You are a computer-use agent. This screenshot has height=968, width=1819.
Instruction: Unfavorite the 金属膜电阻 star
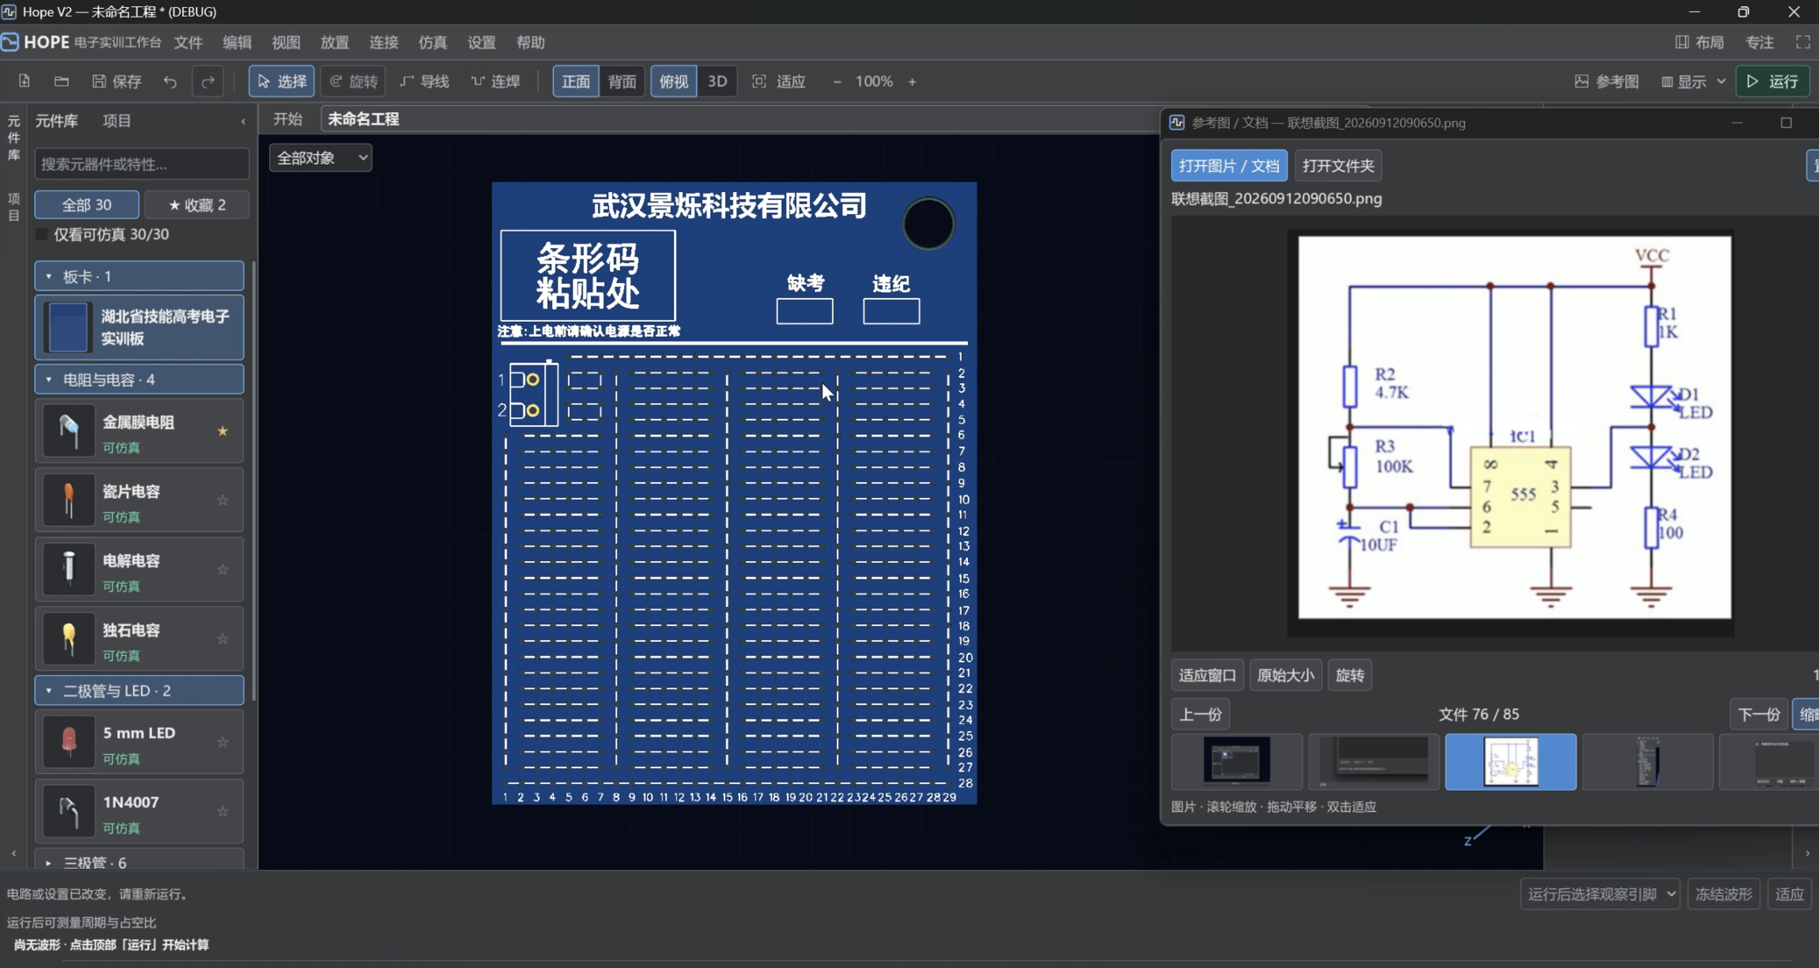tap(222, 431)
